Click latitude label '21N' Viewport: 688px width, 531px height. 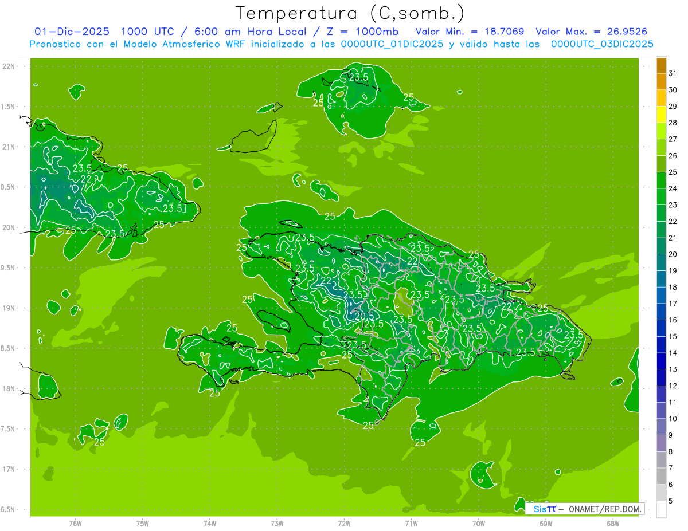tap(9, 147)
